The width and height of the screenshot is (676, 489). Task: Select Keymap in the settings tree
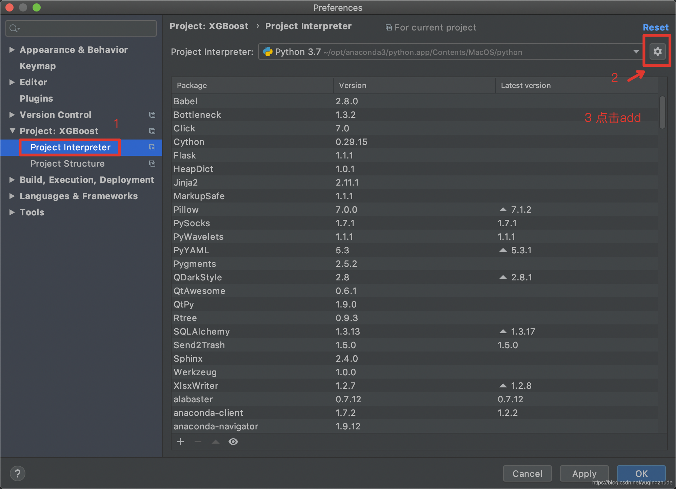(x=38, y=66)
